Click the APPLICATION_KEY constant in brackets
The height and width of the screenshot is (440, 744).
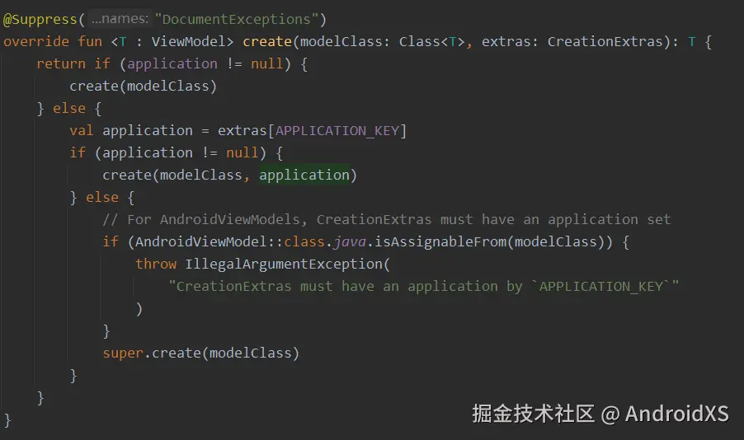337,131
